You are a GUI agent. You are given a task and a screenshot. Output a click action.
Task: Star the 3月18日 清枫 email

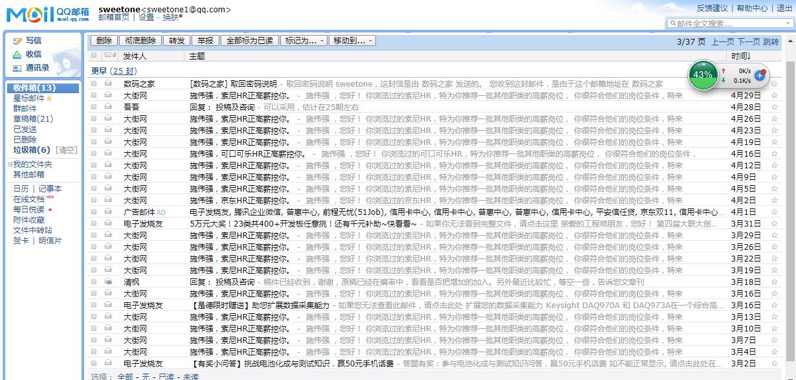pos(774,282)
